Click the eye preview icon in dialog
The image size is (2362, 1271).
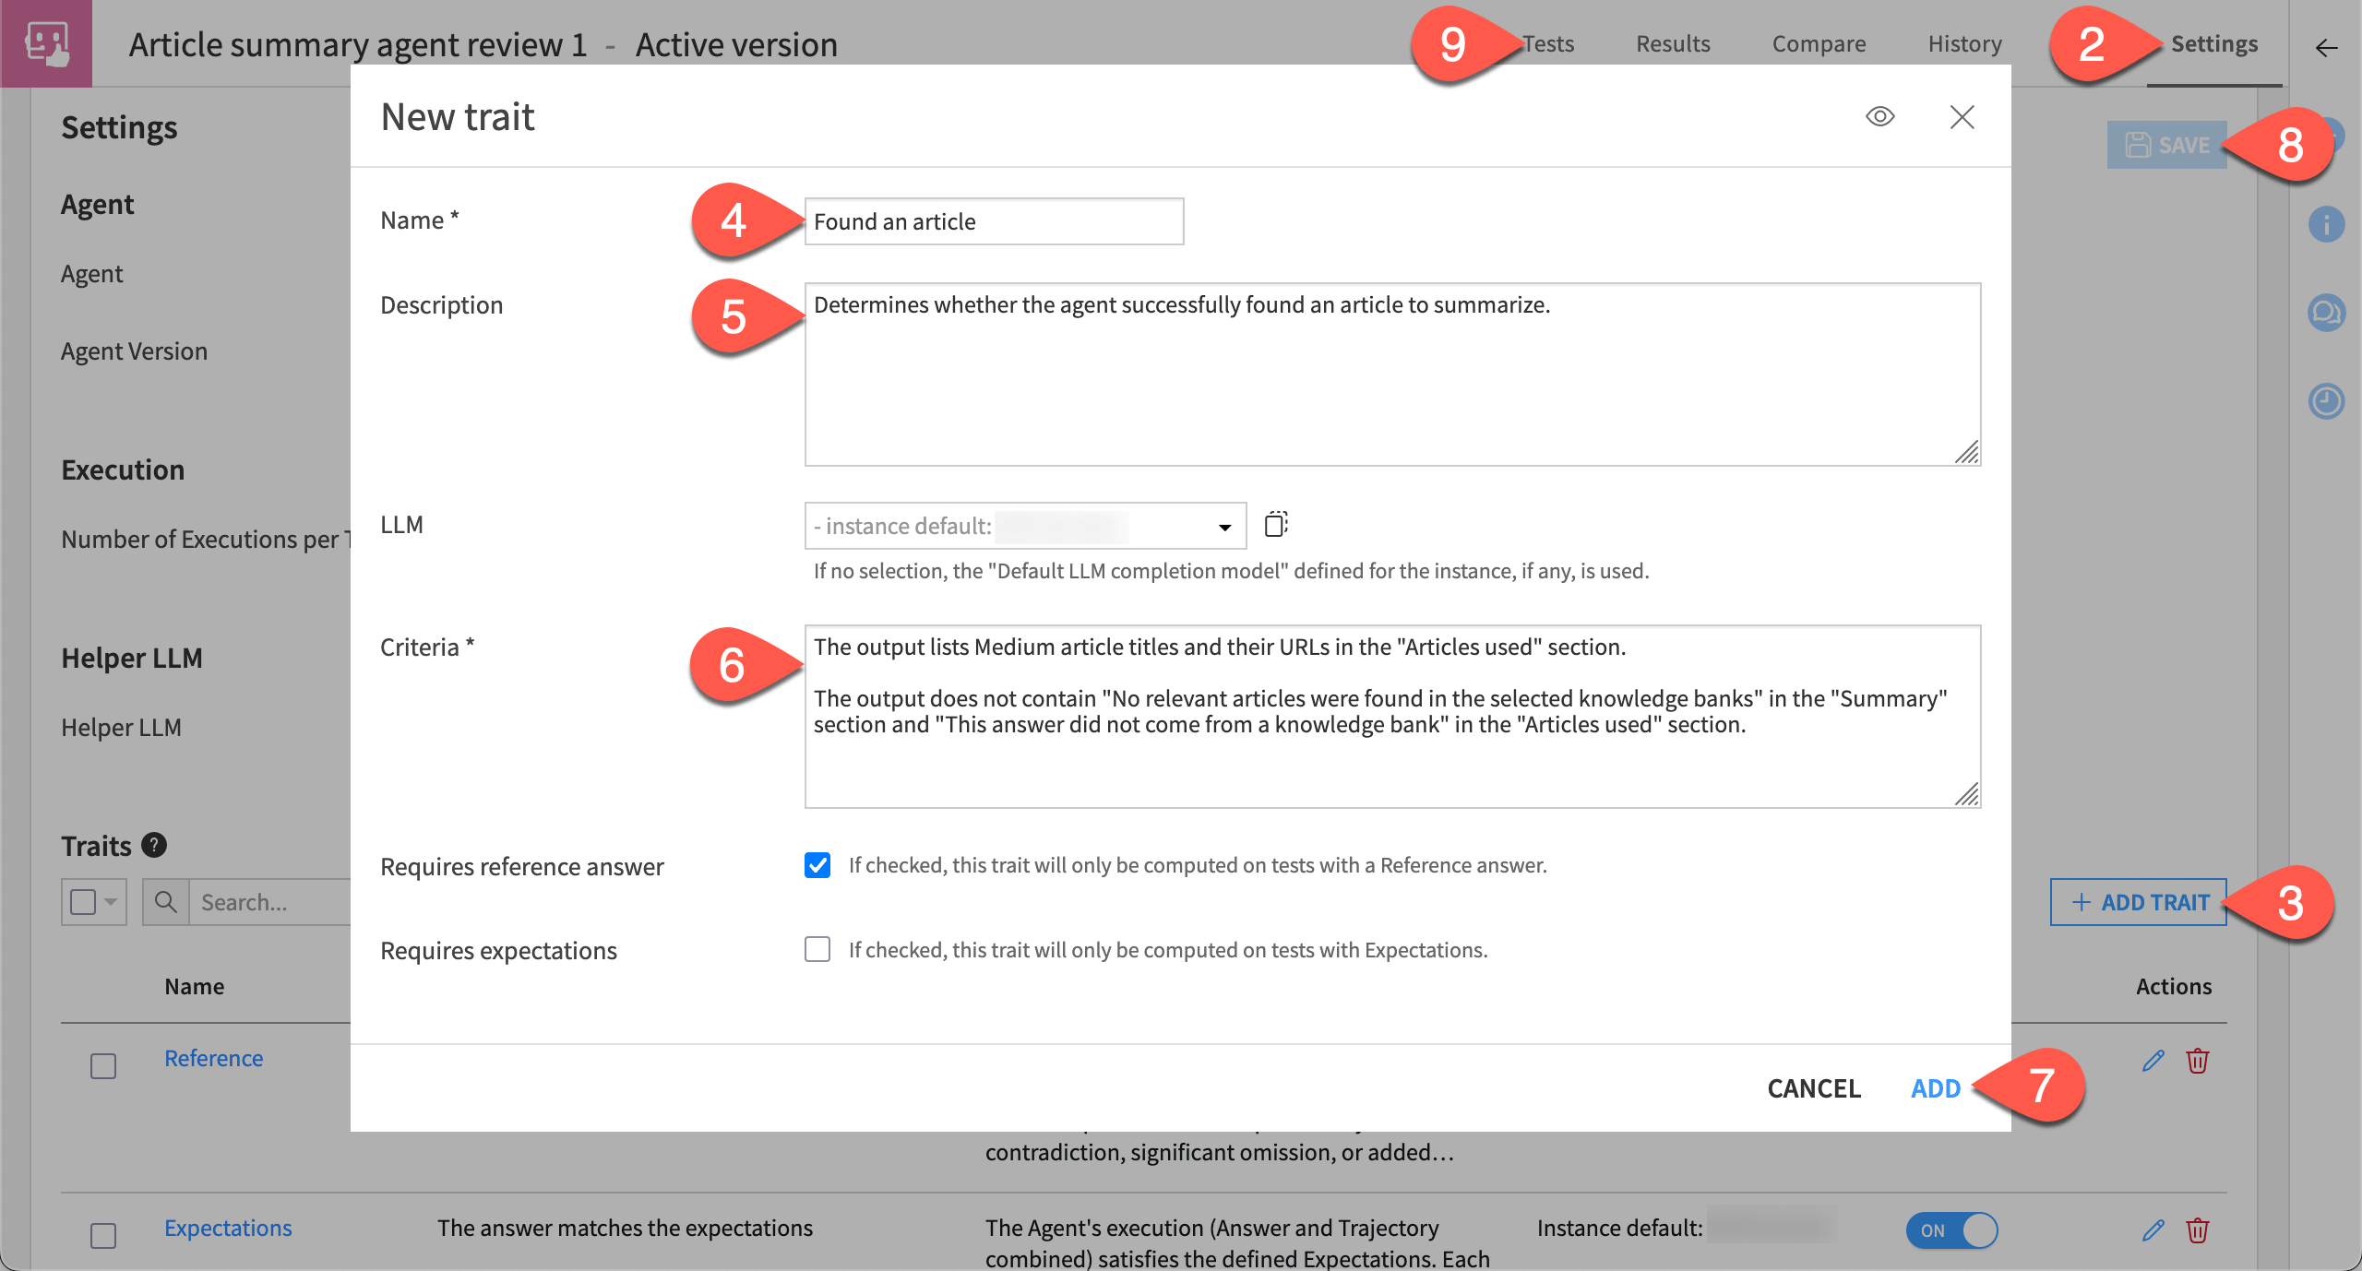[1879, 117]
